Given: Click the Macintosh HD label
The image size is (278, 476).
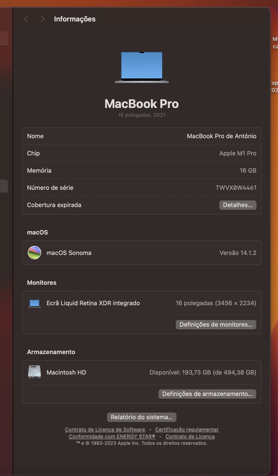Looking at the screenshot, I should (x=66, y=372).
